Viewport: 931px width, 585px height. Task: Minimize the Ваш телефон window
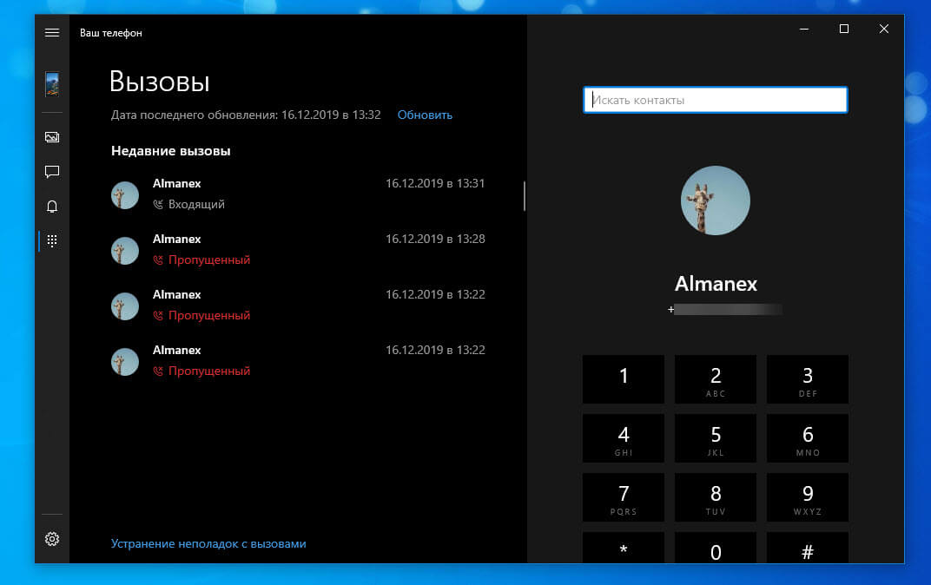coord(804,29)
